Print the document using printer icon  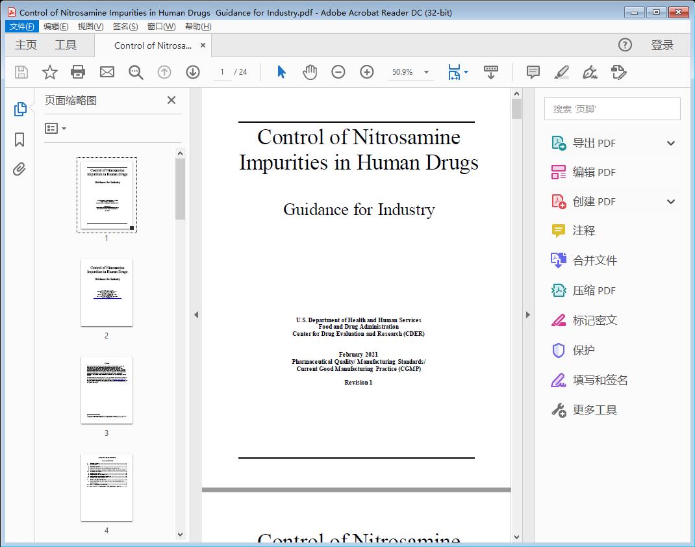pyautogui.click(x=78, y=72)
